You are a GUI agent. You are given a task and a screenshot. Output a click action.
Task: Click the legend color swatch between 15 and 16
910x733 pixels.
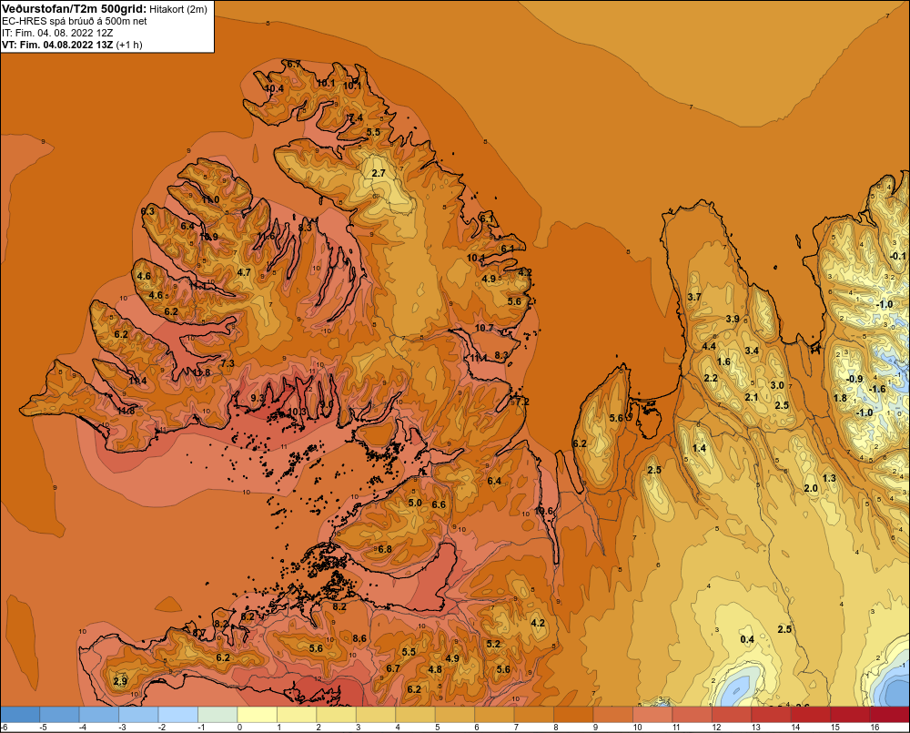(850, 715)
